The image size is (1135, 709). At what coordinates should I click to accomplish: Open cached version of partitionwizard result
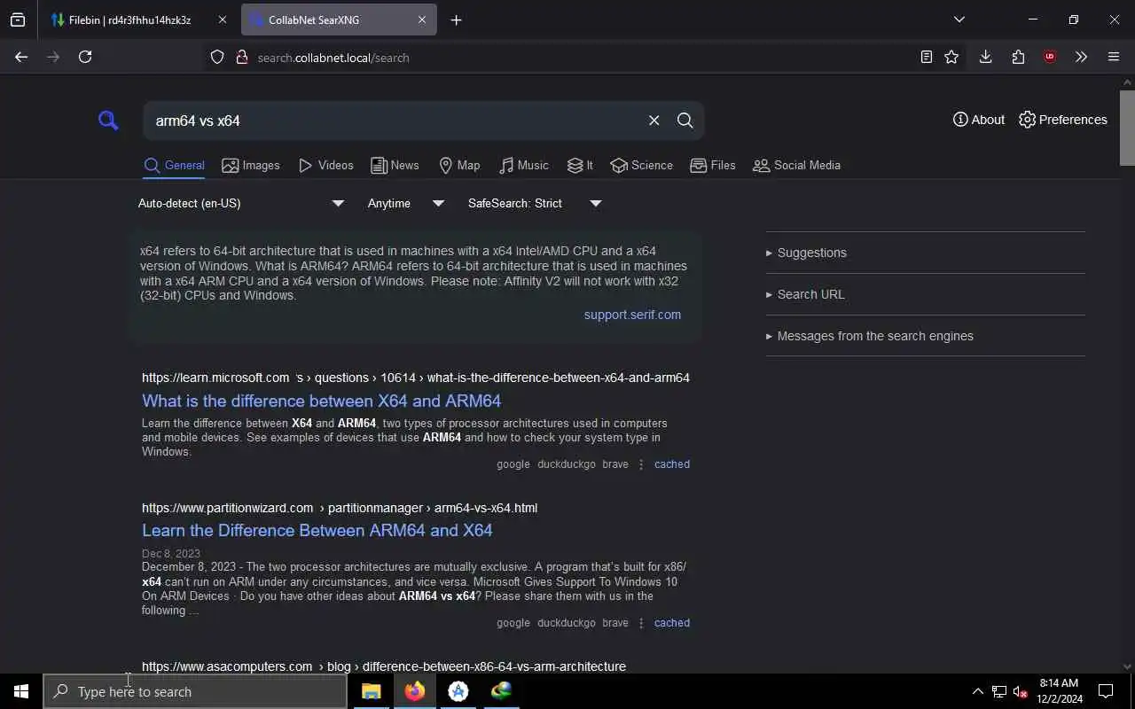pos(671,623)
